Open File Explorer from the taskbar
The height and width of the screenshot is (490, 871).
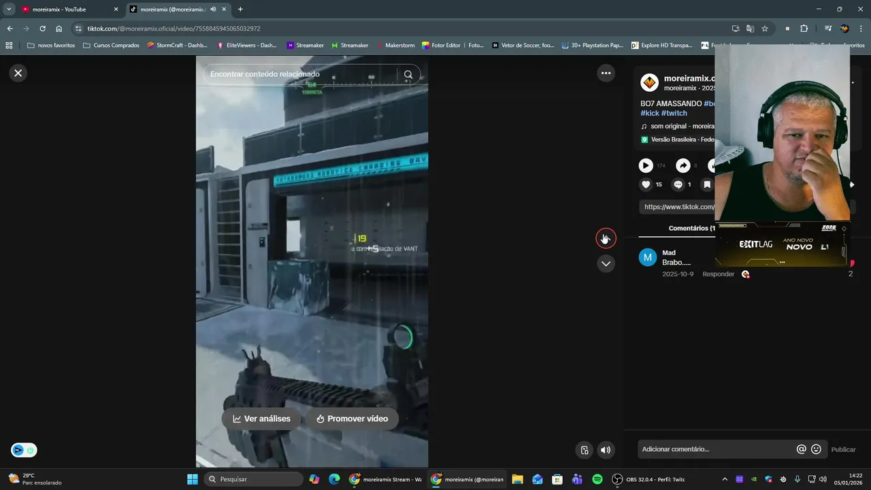[x=517, y=479]
